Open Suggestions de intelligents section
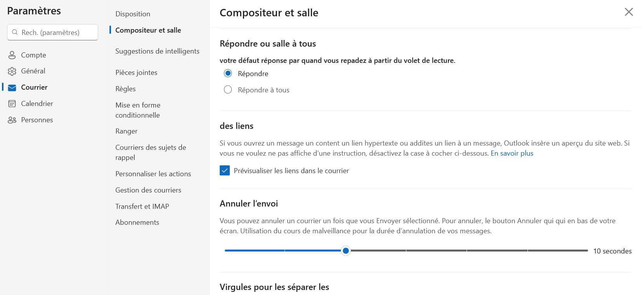The width and height of the screenshot is (642, 295). (157, 51)
